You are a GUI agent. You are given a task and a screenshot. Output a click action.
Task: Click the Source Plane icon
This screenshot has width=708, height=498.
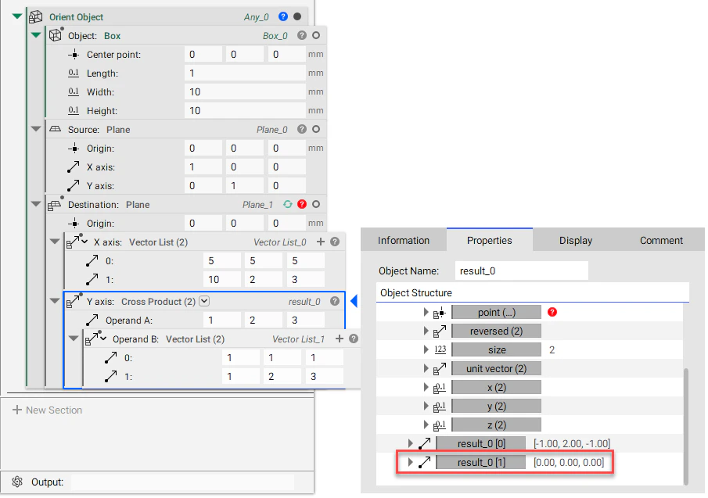point(55,129)
